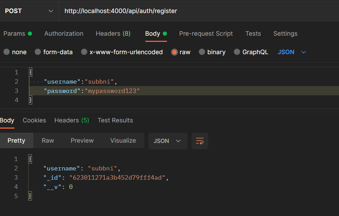
Task: Click the opening brace on request line 1
Action: [x=31, y=72]
